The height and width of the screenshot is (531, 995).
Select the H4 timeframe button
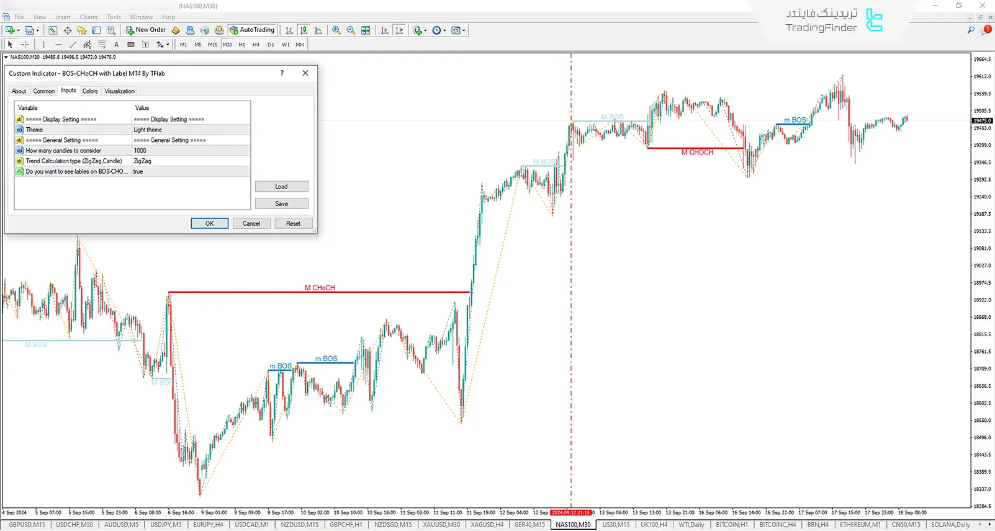256,45
